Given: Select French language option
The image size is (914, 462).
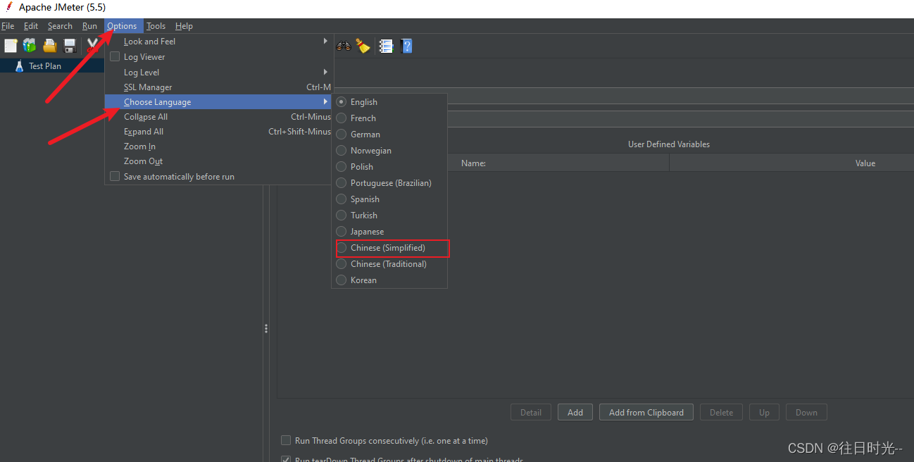Looking at the screenshot, I should pyautogui.click(x=389, y=118).
